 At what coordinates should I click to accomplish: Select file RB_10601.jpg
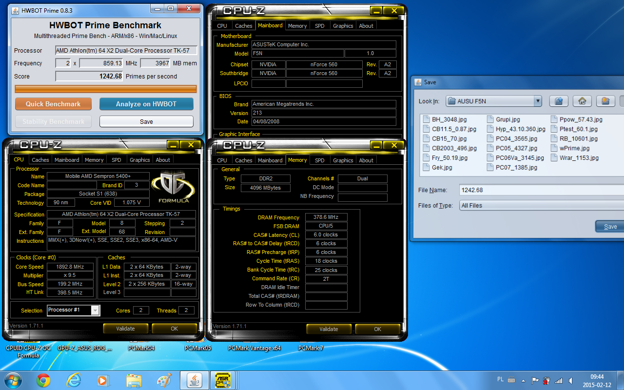coord(574,138)
